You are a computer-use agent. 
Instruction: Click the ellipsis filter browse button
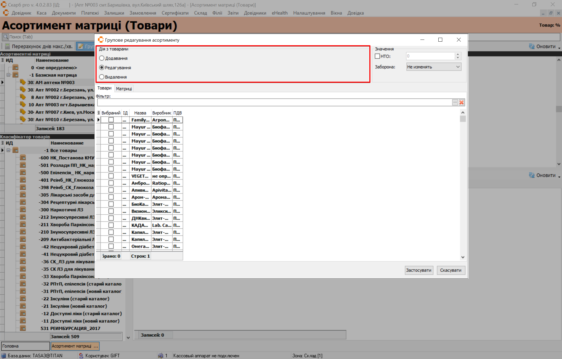[x=455, y=102]
